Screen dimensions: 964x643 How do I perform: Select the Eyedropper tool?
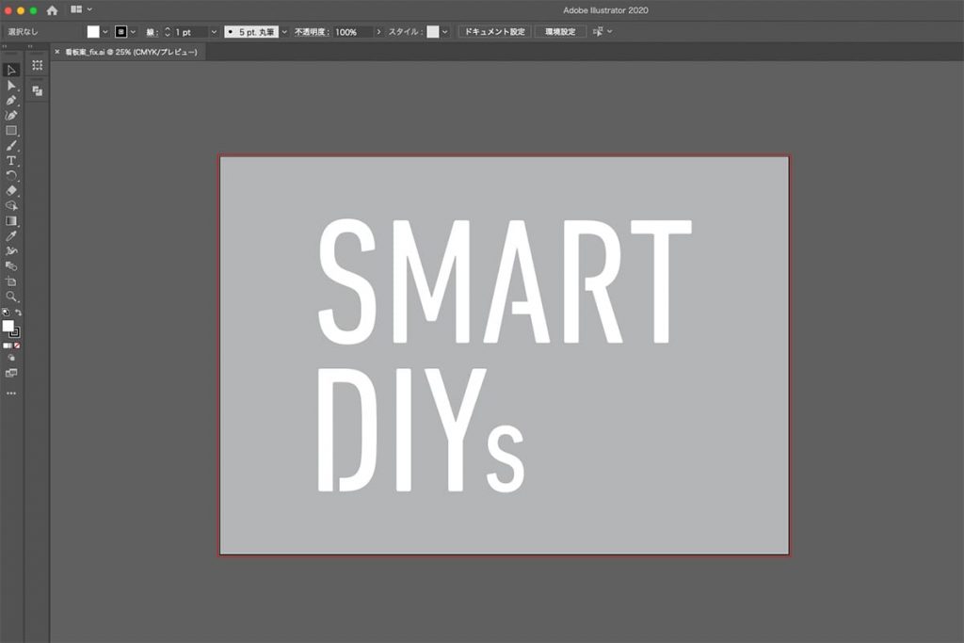coord(11,235)
